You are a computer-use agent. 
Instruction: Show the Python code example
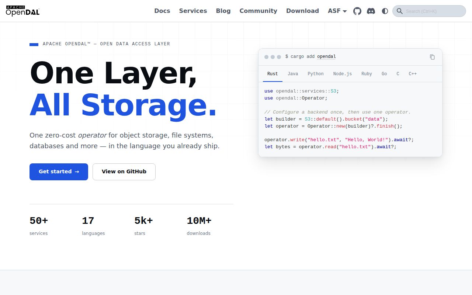click(x=316, y=74)
